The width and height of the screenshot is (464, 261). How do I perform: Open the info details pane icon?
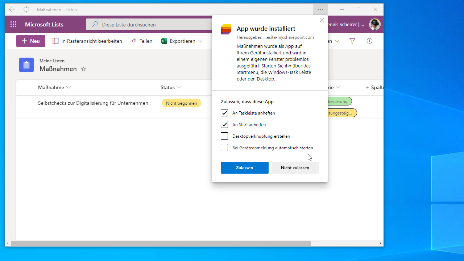tap(369, 41)
